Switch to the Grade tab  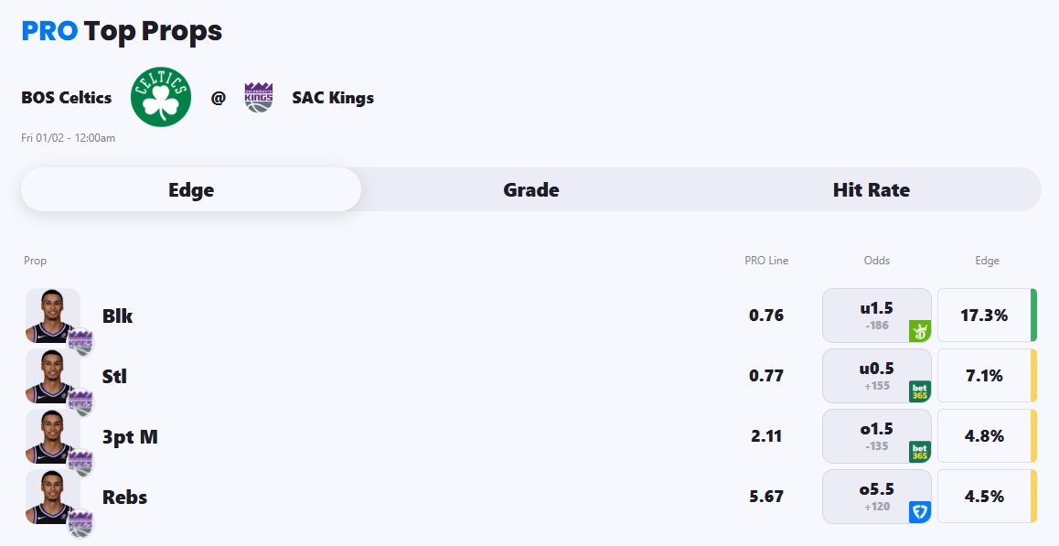click(x=531, y=190)
